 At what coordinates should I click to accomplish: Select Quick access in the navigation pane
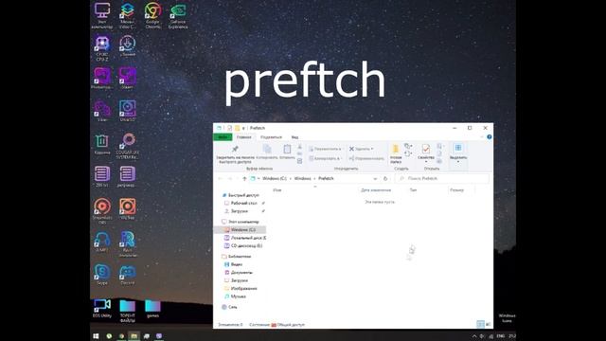(241, 195)
